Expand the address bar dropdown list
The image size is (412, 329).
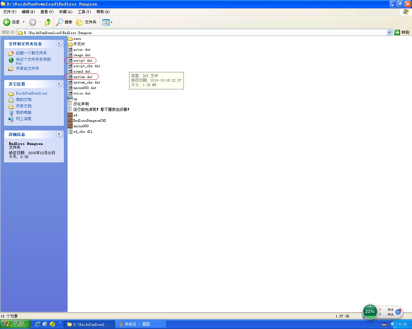pos(389,32)
